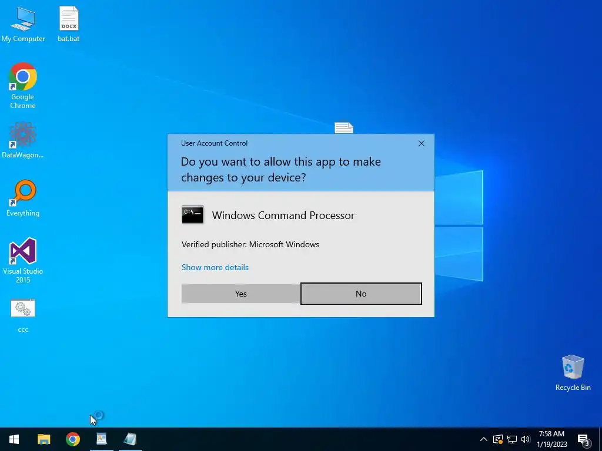This screenshot has width=602, height=451.
Task: Select the Everything search shortcut
Action: (23, 198)
